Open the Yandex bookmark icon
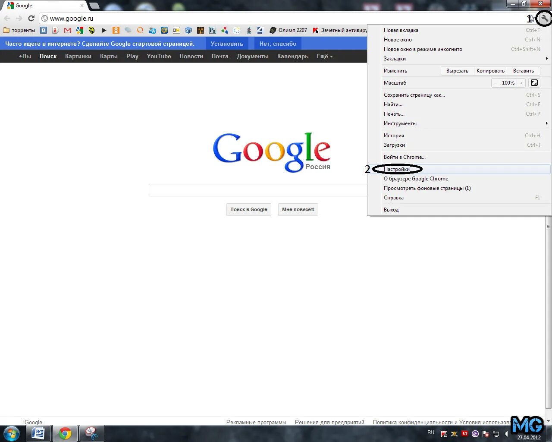The image size is (552, 442). point(56,30)
